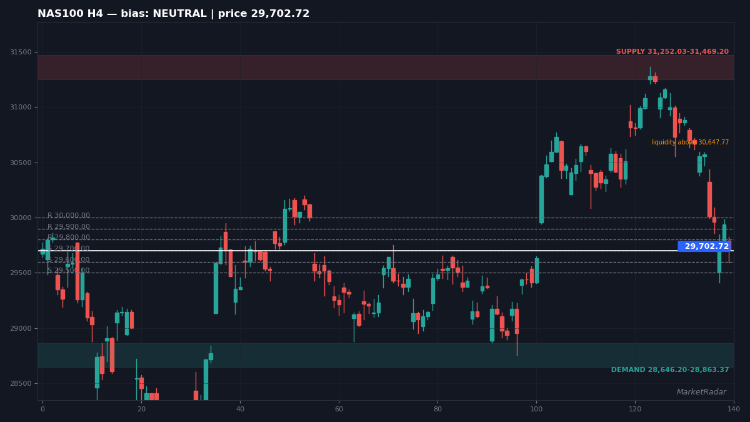750x422 pixels.
Task: Click the 20 tick on the x-axis
Action: [141, 409]
